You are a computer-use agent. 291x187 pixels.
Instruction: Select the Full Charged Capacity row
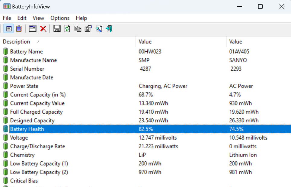tap(36, 112)
